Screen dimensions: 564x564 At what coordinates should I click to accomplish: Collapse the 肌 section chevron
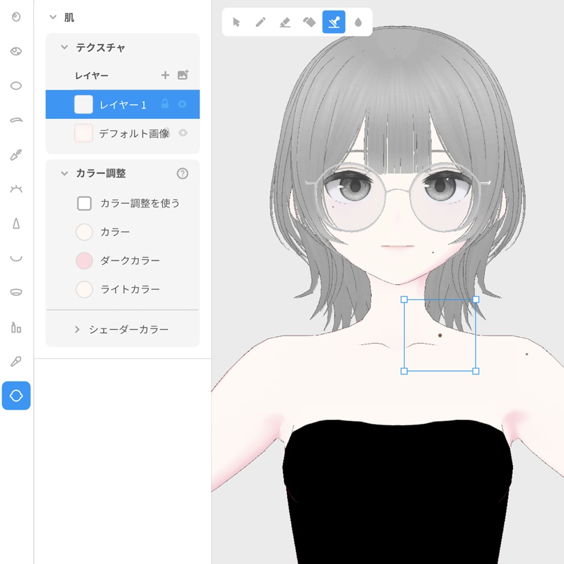coord(53,17)
